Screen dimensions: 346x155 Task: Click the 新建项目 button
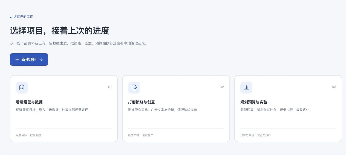[29, 59]
